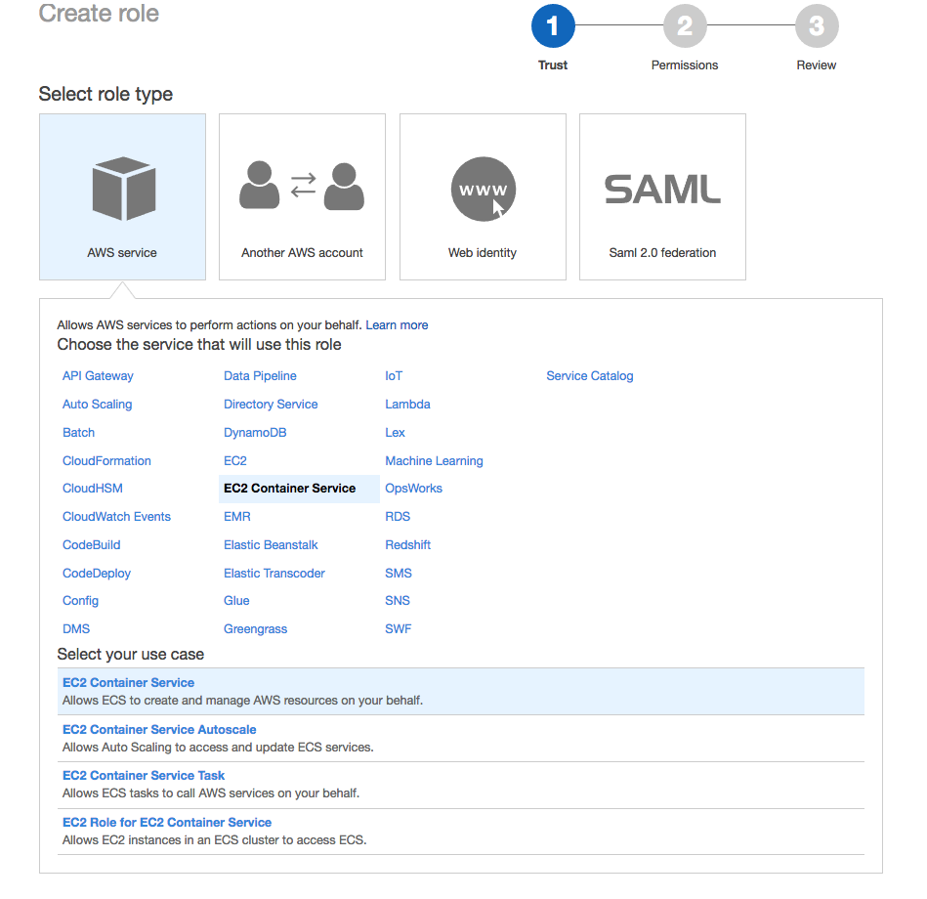Select Data Pipeline service
Image resolution: width=927 pixels, height=899 pixels.
click(260, 376)
